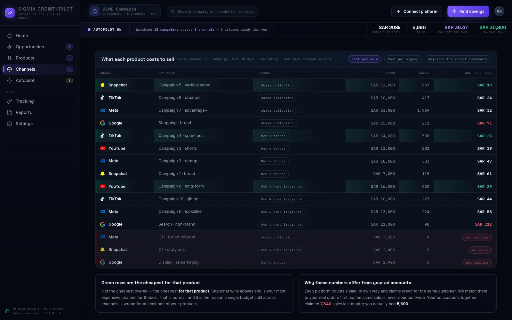Click the 15 campaigns link
This screenshot has height=320, width=512.
point(166,30)
